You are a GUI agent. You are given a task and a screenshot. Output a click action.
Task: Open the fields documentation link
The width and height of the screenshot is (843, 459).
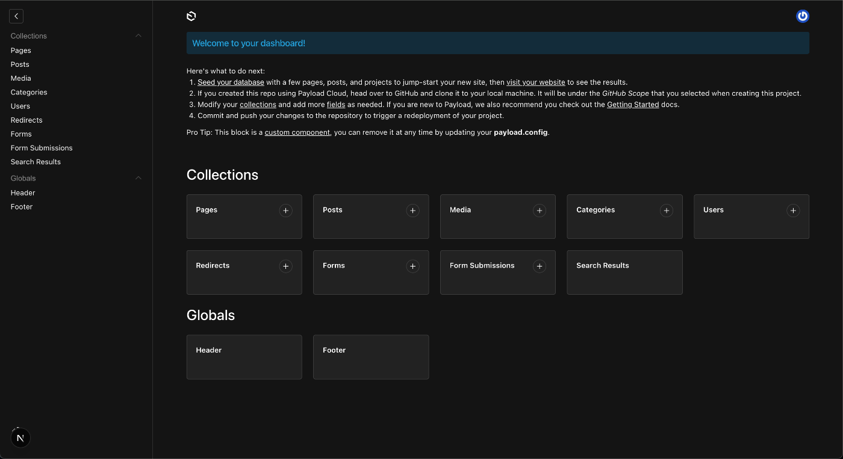click(x=336, y=105)
